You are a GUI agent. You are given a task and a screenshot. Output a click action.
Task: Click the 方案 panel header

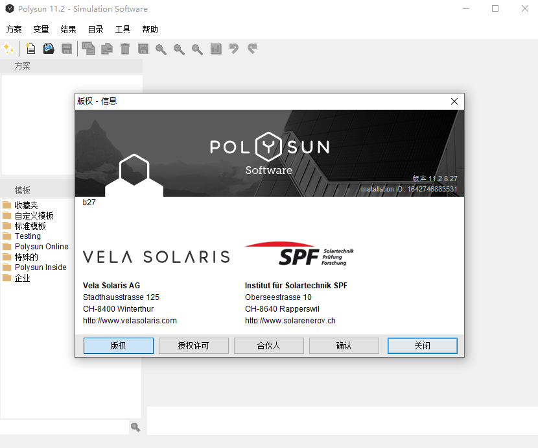tap(71, 66)
